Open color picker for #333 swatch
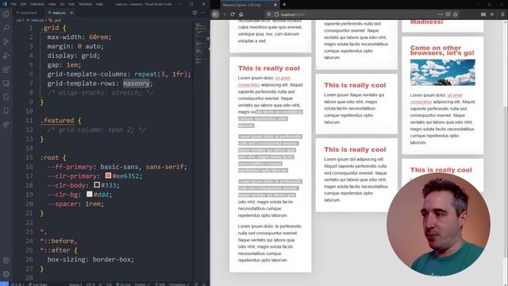 (x=97, y=184)
